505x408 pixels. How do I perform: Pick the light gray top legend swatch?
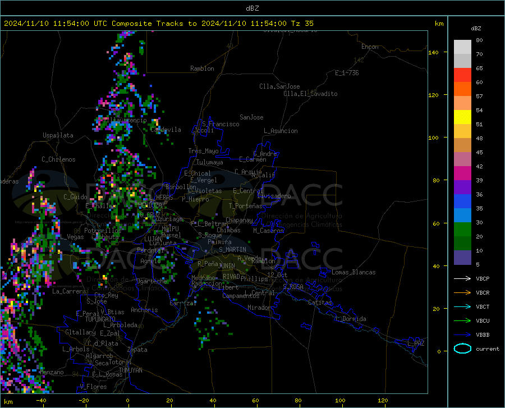tap(462, 47)
